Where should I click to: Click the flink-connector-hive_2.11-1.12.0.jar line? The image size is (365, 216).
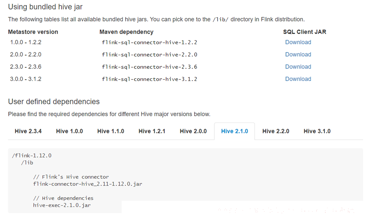(88, 184)
